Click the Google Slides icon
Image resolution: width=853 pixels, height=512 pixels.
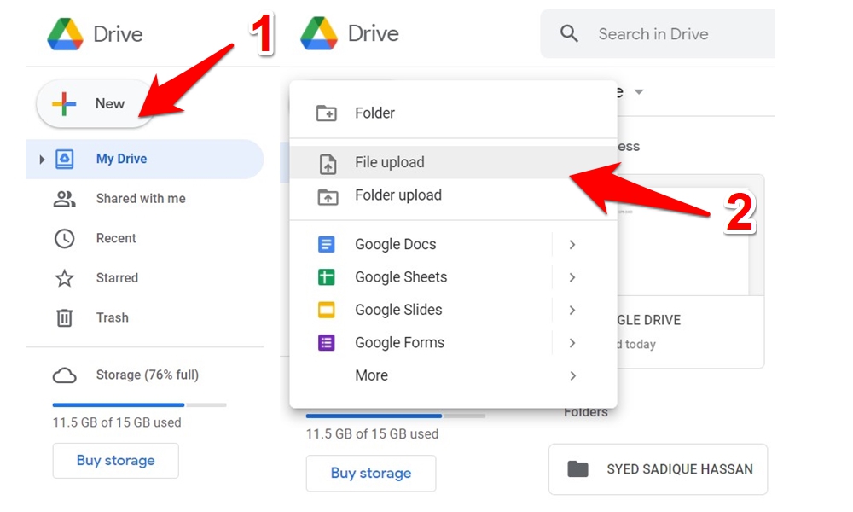click(327, 310)
